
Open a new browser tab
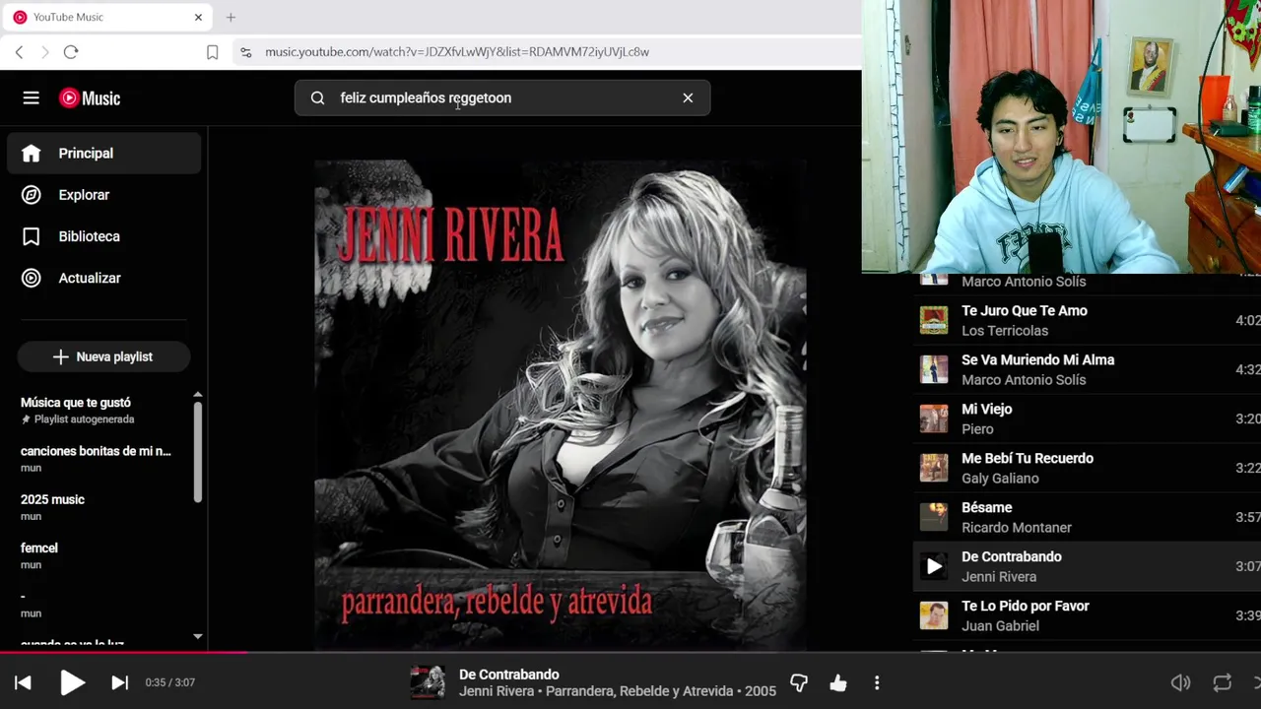[231, 17]
